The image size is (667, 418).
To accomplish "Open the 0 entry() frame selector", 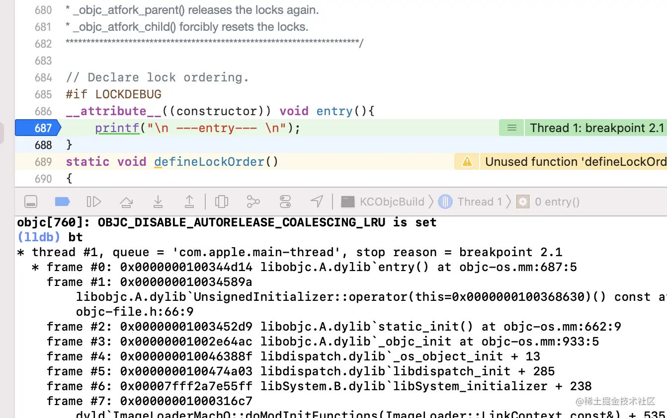I will 548,202.
